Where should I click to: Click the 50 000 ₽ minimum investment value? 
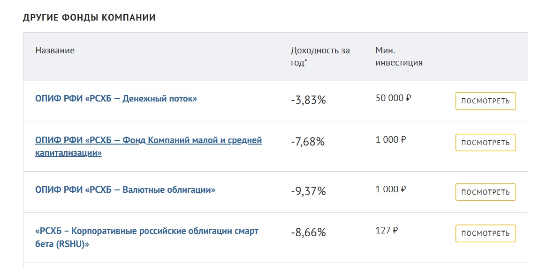393,98
